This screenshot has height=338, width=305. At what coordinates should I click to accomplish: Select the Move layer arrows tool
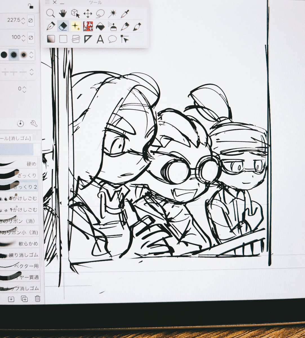pyautogui.click(x=88, y=13)
